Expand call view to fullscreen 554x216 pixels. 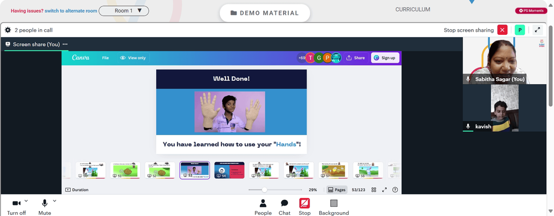pyautogui.click(x=537, y=30)
